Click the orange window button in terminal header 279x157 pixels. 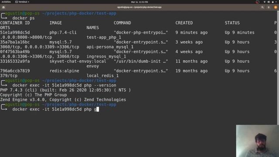(x=276, y=7)
